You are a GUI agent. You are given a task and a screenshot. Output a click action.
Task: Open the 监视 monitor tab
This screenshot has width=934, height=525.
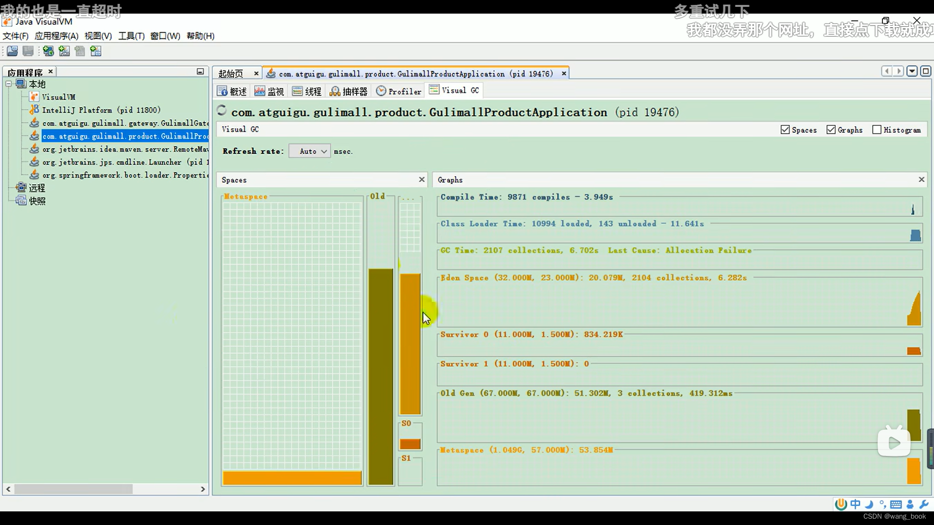tap(269, 91)
